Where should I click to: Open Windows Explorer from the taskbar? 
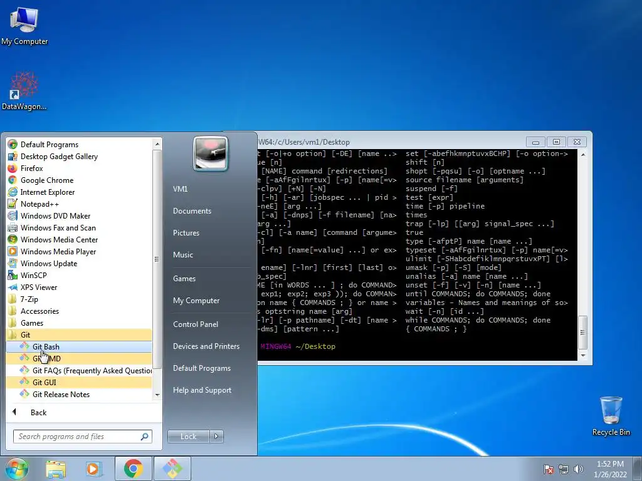pos(56,468)
